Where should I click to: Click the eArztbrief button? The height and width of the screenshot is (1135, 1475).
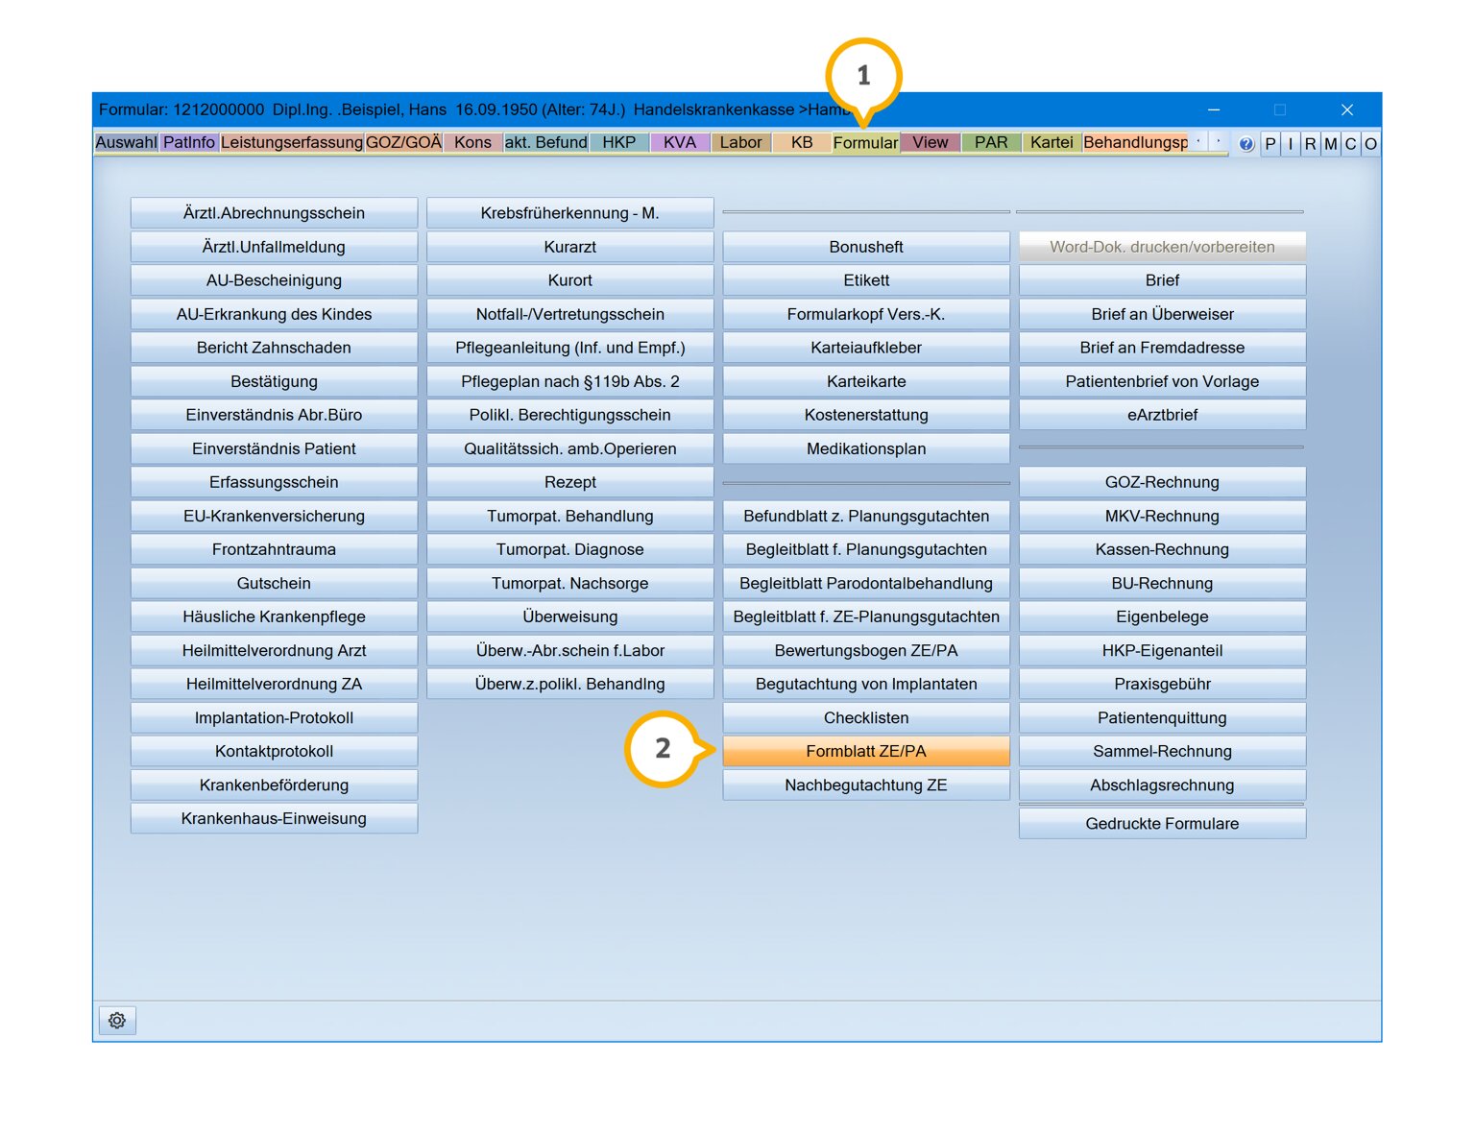click(1162, 415)
